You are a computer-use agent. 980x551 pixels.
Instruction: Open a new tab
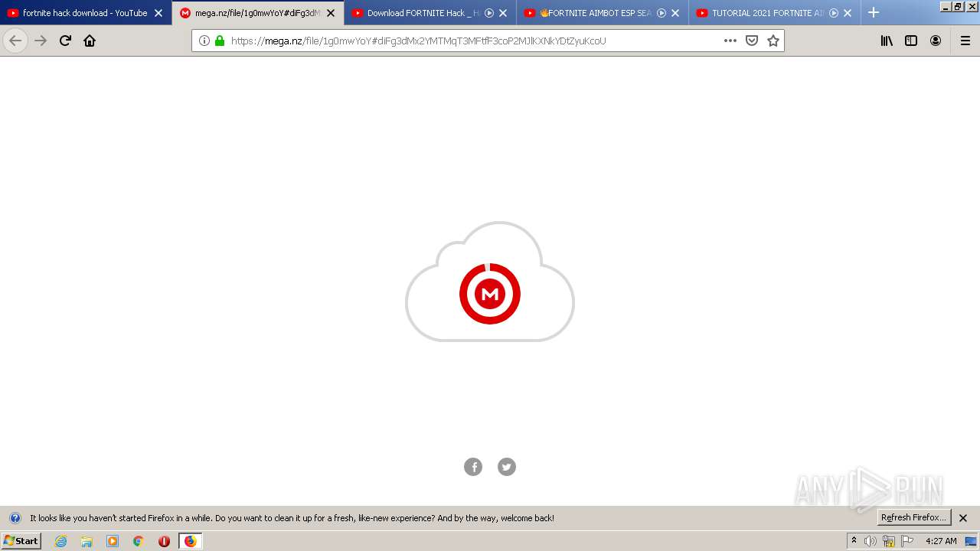[x=874, y=12]
